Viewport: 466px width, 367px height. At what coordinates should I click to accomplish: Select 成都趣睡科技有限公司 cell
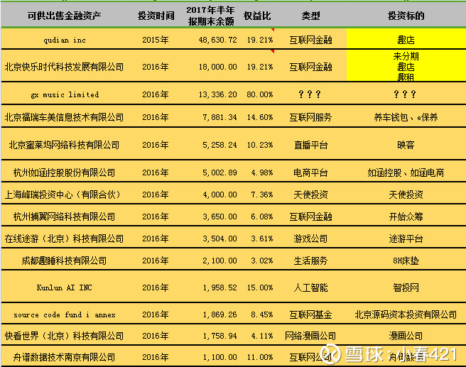tap(64, 261)
